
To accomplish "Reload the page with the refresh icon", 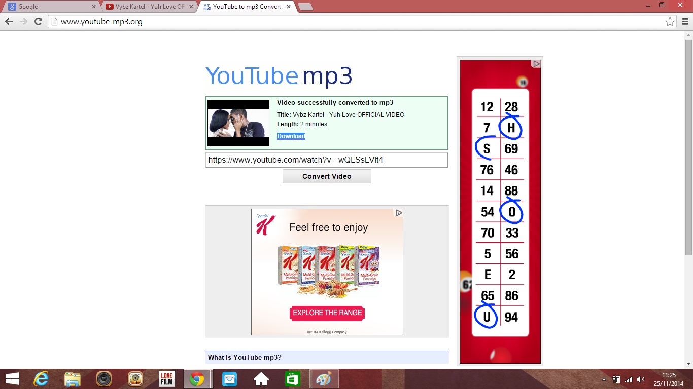I will tap(38, 22).
